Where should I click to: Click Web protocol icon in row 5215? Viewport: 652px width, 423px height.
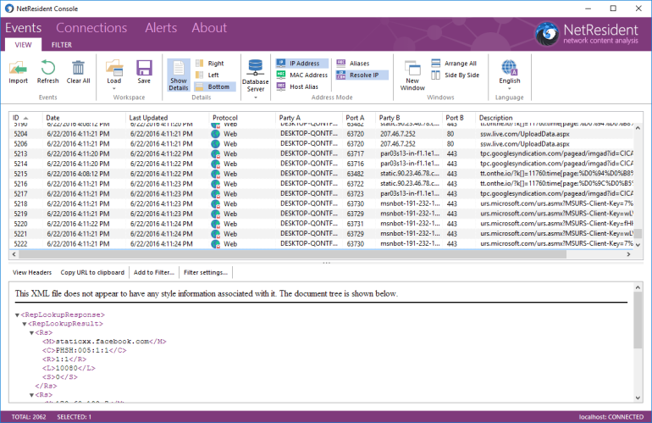(x=215, y=174)
